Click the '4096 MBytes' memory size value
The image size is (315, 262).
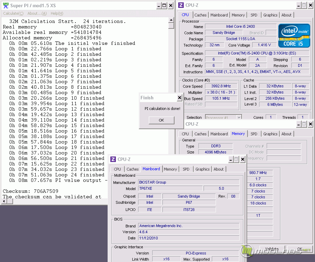click(216, 152)
